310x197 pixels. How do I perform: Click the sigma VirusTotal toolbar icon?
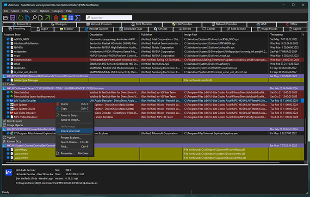pos(78,18)
